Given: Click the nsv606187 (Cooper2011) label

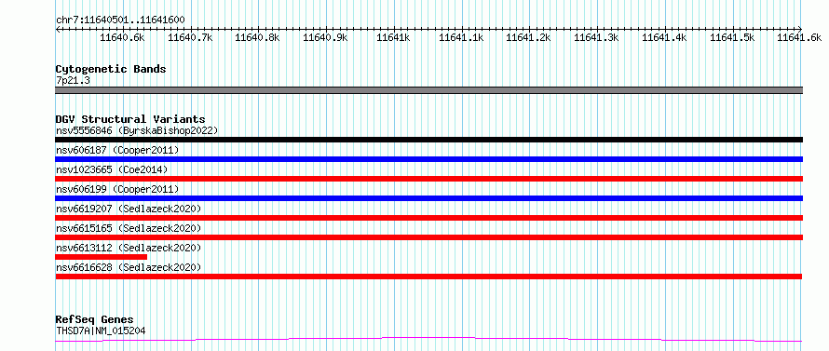Looking at the screenshot, I should [117, 150].
